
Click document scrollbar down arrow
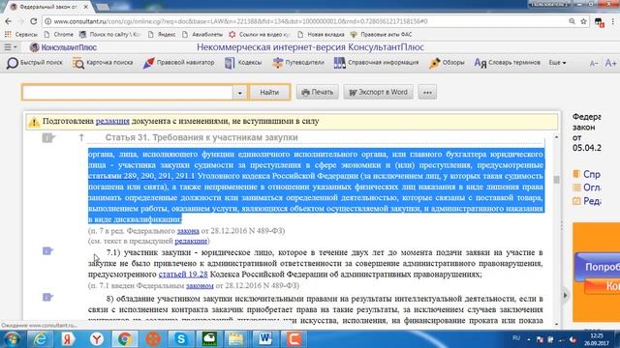557,325
